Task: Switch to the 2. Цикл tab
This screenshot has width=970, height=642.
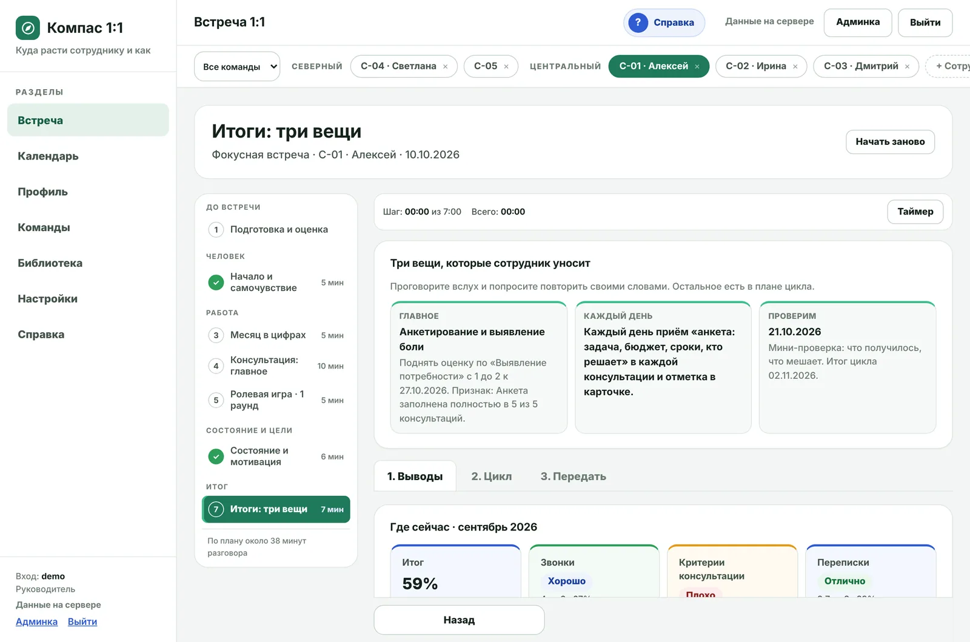Action: click(x=491, y=476)
